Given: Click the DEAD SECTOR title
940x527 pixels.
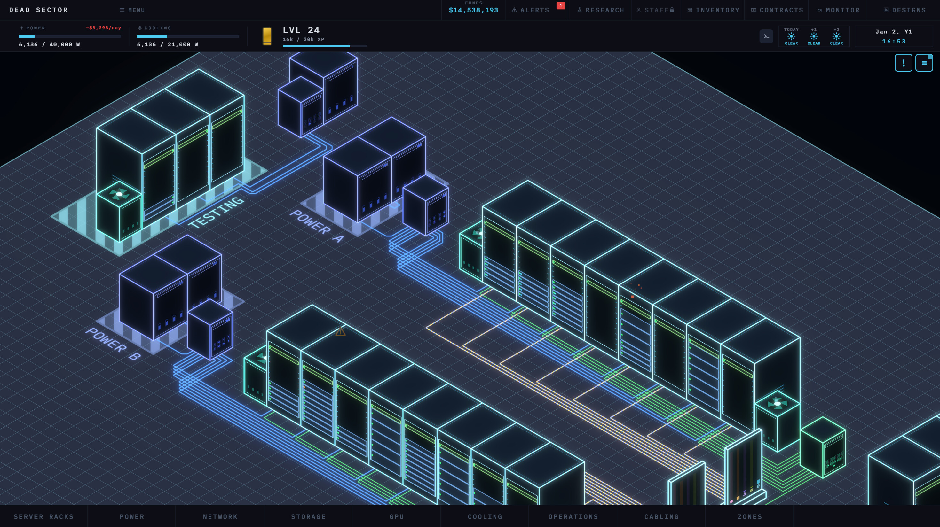Looking at the screenshot, I should click(x=39, y=10).
